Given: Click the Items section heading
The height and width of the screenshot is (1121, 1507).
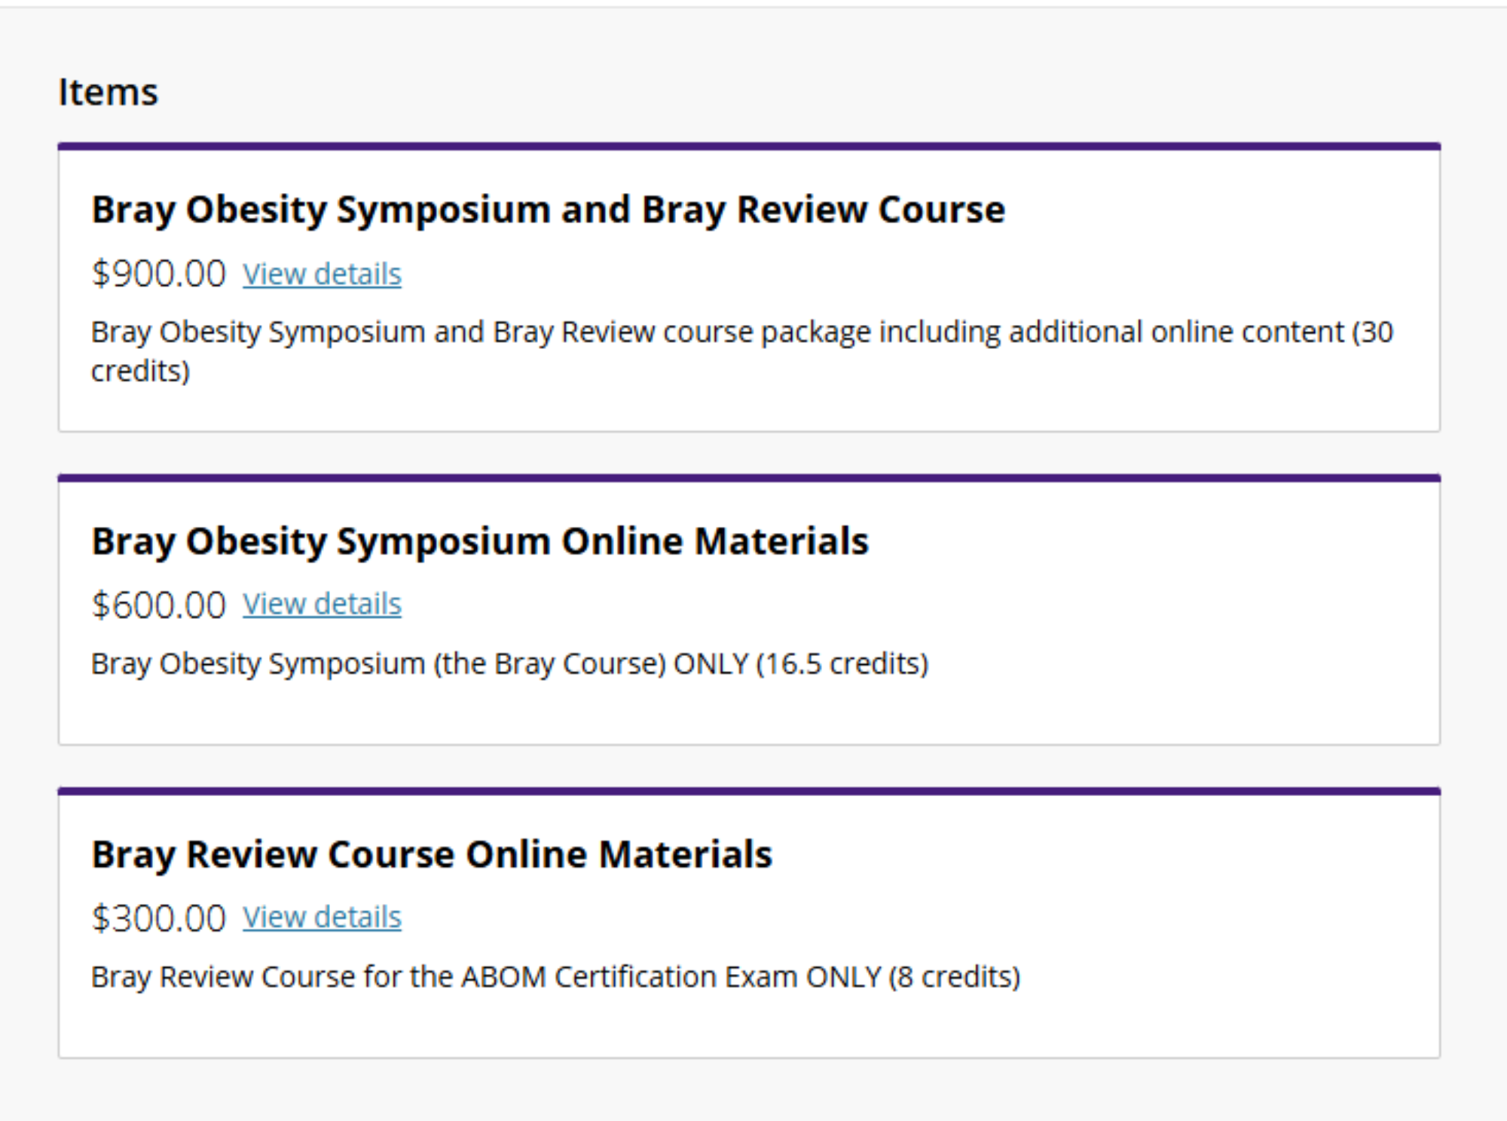Looking at the screenshot, I should click(x=109, y=93).
